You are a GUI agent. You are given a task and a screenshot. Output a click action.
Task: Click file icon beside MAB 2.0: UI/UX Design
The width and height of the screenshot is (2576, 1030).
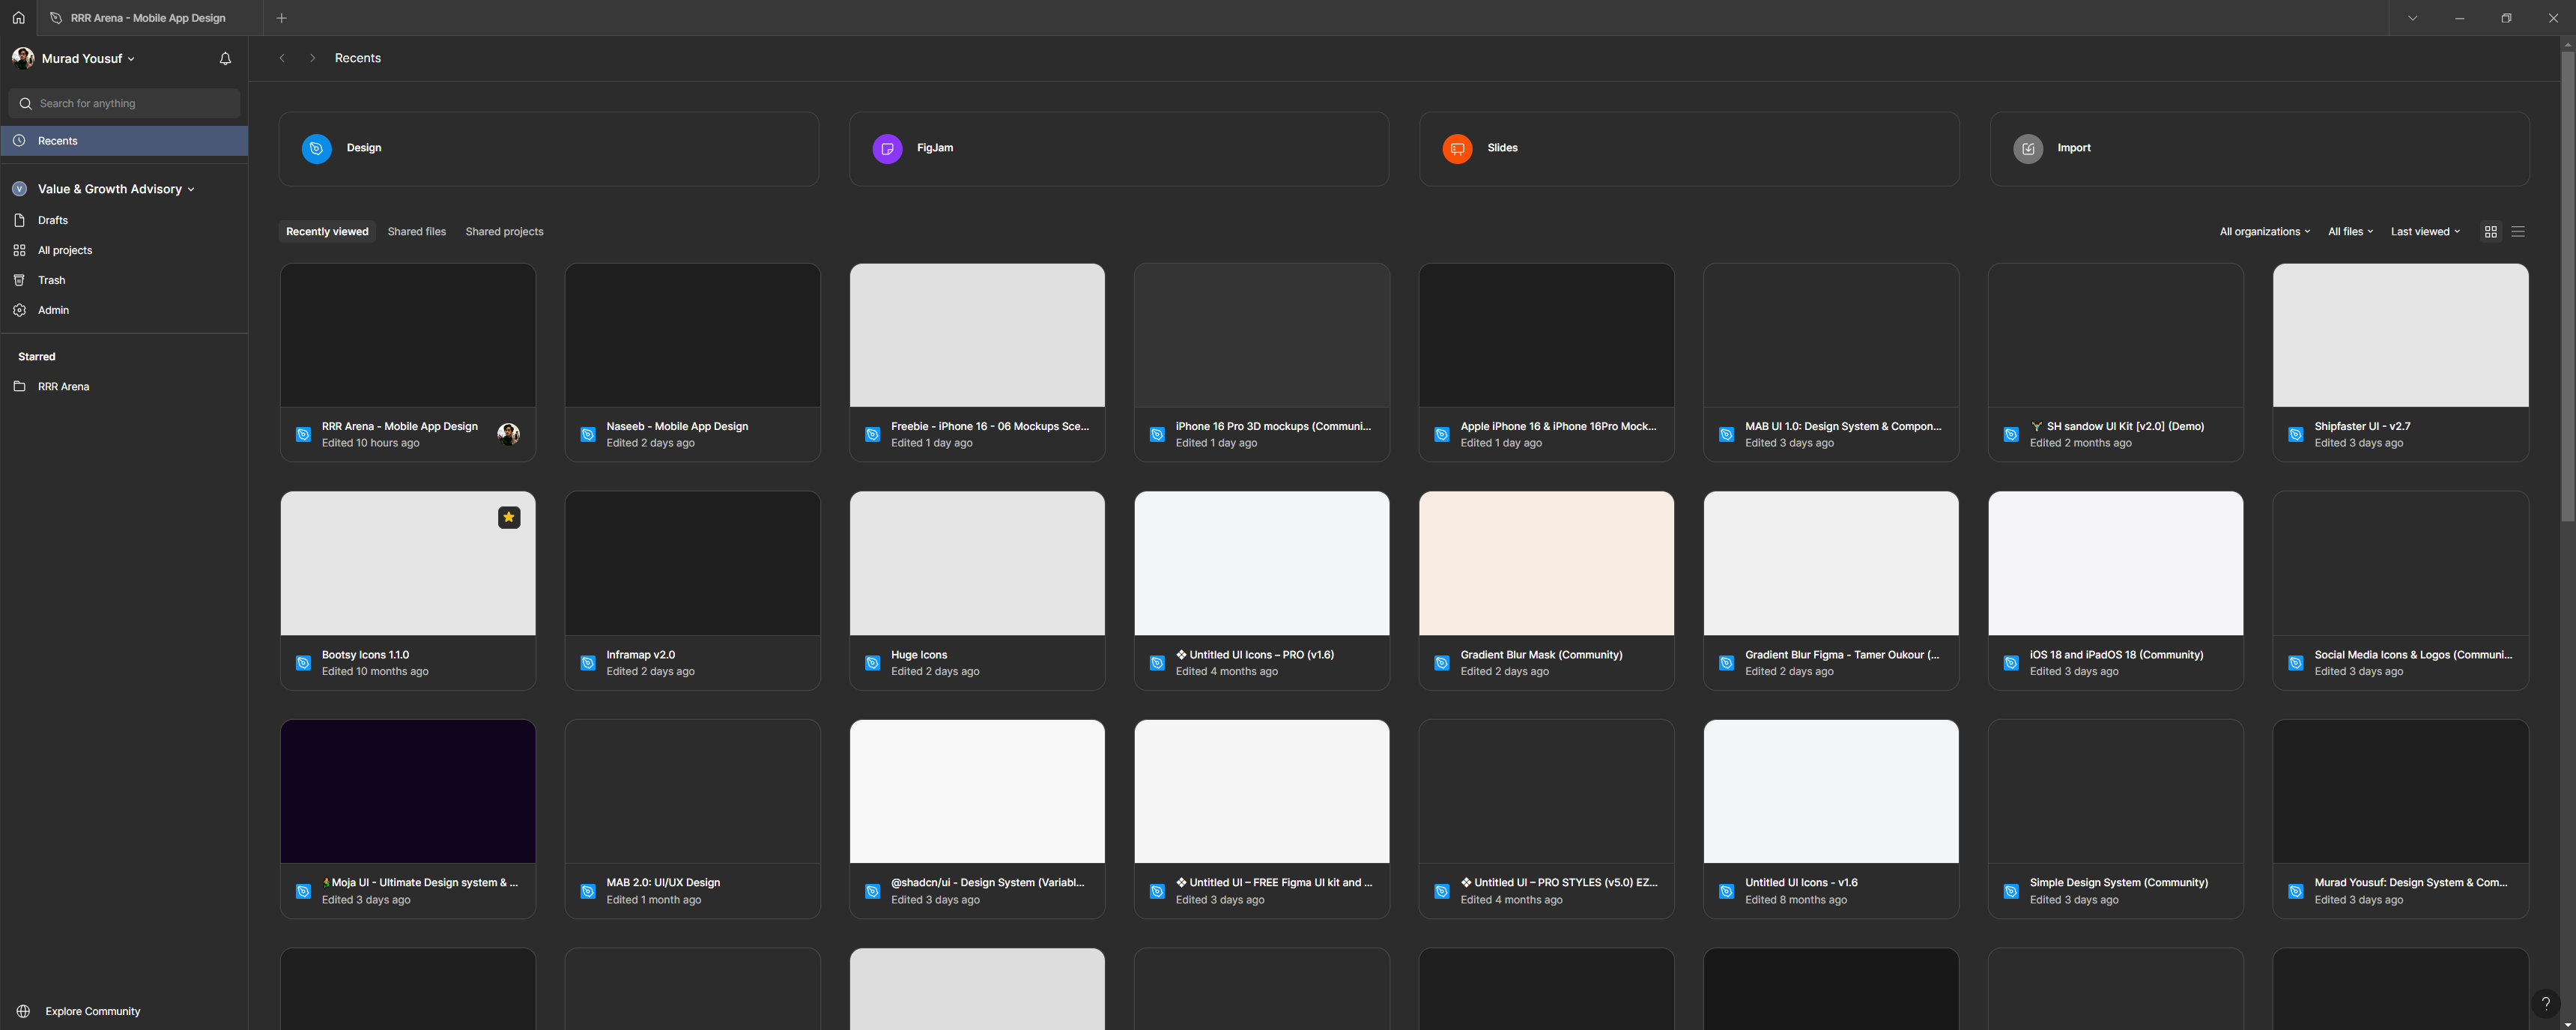click(x=588, y=891)
